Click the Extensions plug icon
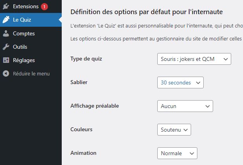243x165 pixels. point(6,7)
